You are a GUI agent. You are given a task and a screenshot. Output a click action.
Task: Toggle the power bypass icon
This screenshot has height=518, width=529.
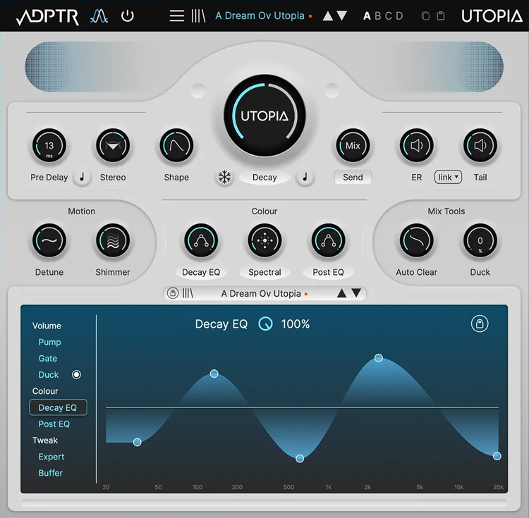tap(128, 16)
